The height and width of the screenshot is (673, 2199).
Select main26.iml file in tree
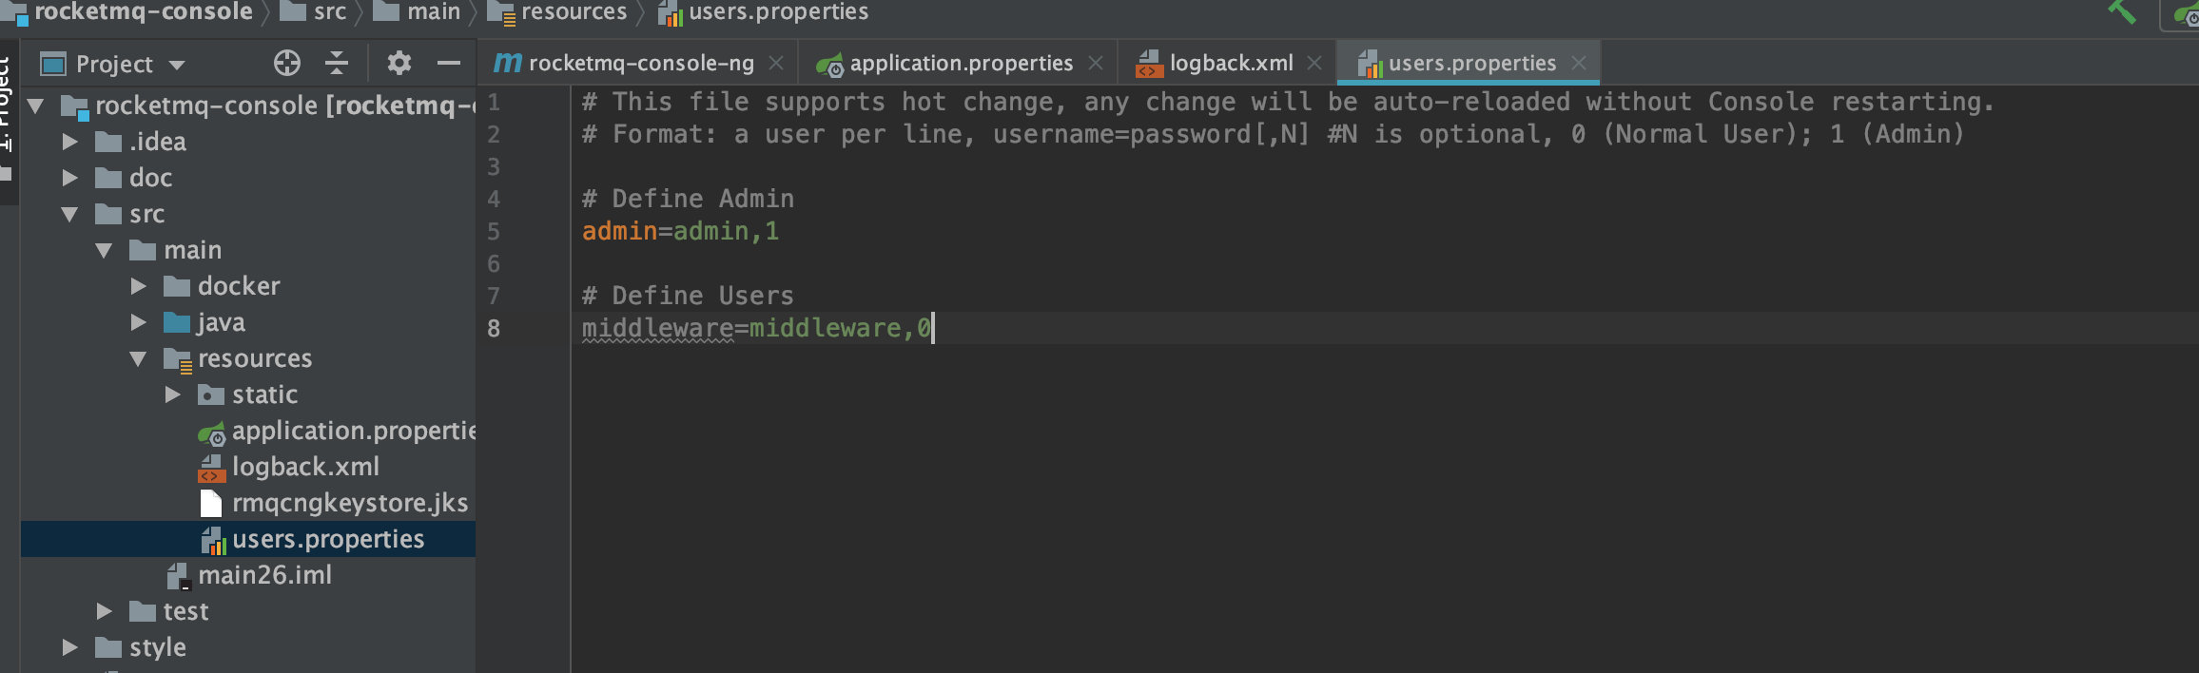coord(264,575)
